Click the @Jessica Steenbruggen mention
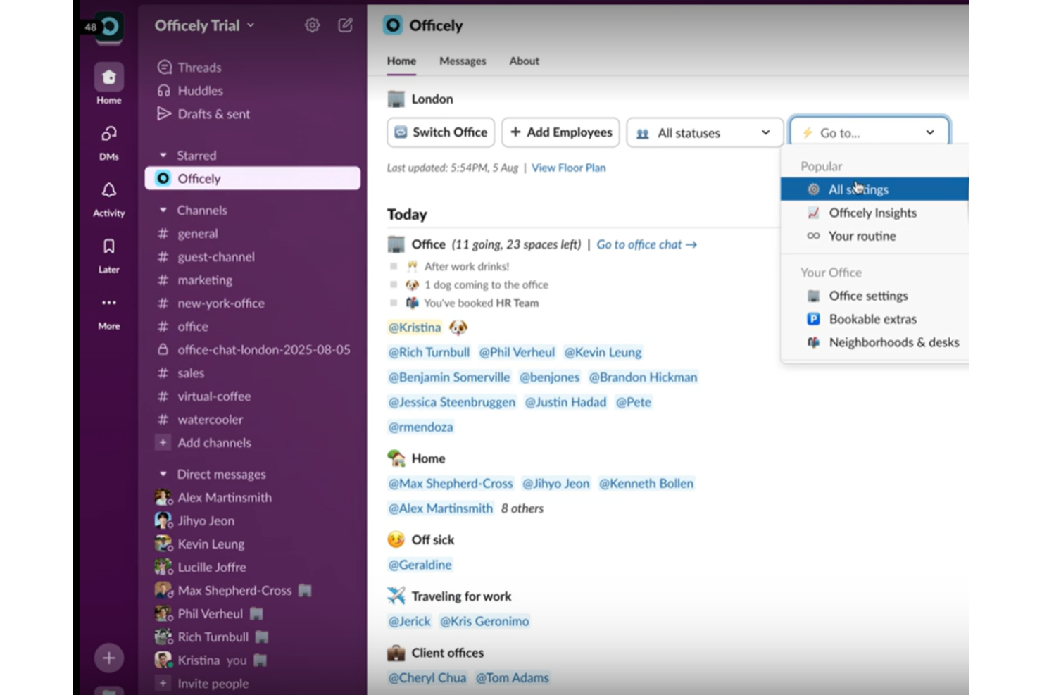Screen dimensions: 1042x695 [452, 402]
